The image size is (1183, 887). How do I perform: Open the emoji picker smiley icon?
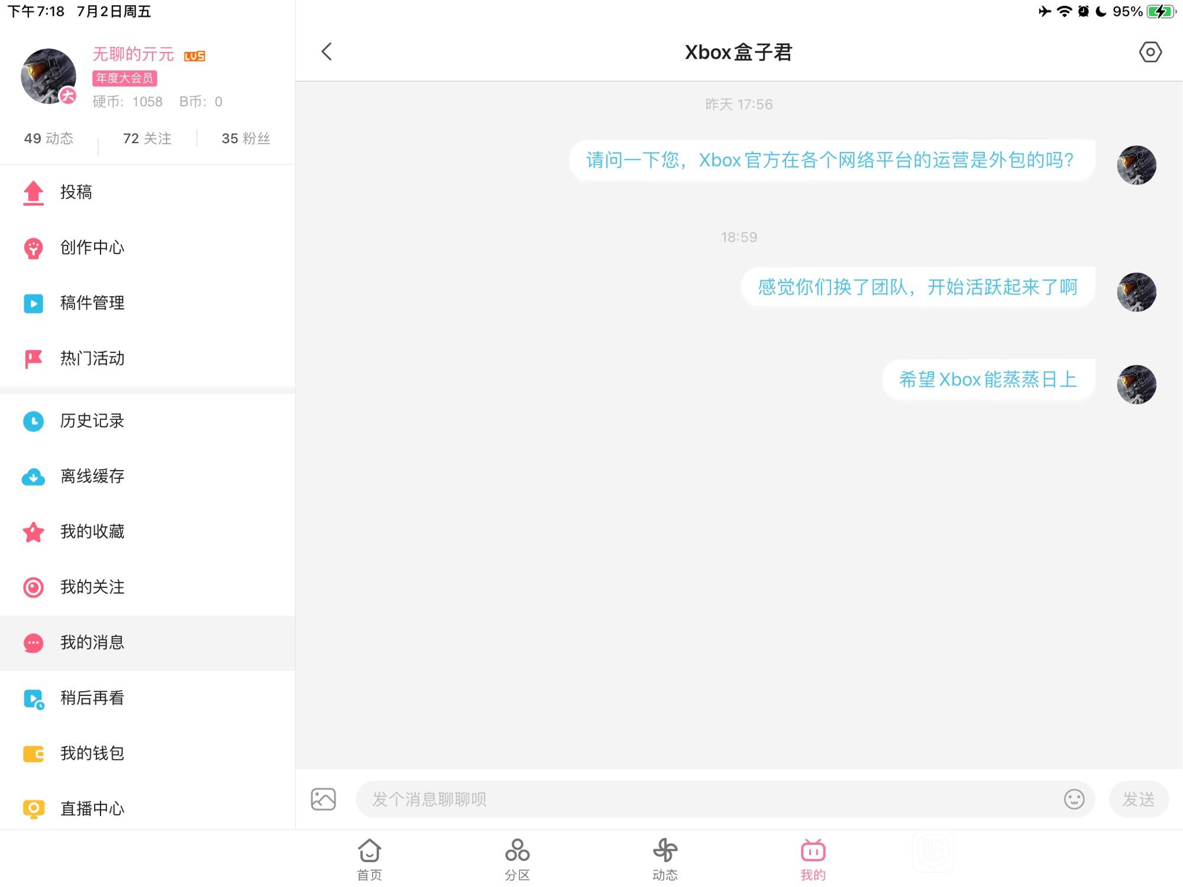(x=1074, y=799)
